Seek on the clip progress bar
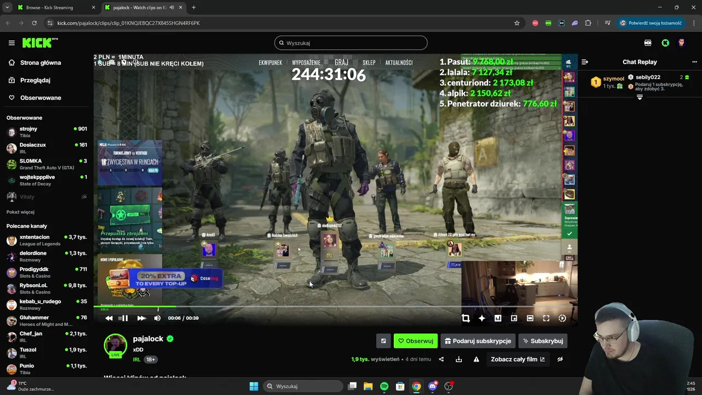The width and height of the screenshot is (702, 395). point(335,307)
